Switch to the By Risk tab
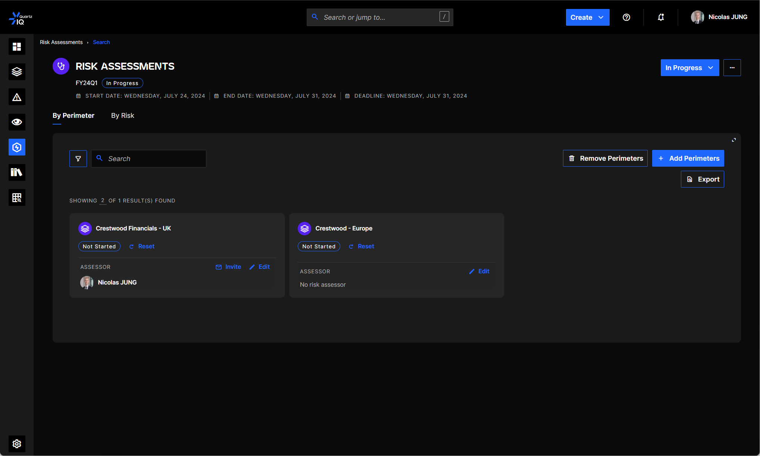The width and height of the screenshot is (760, 456). (122, 116)
